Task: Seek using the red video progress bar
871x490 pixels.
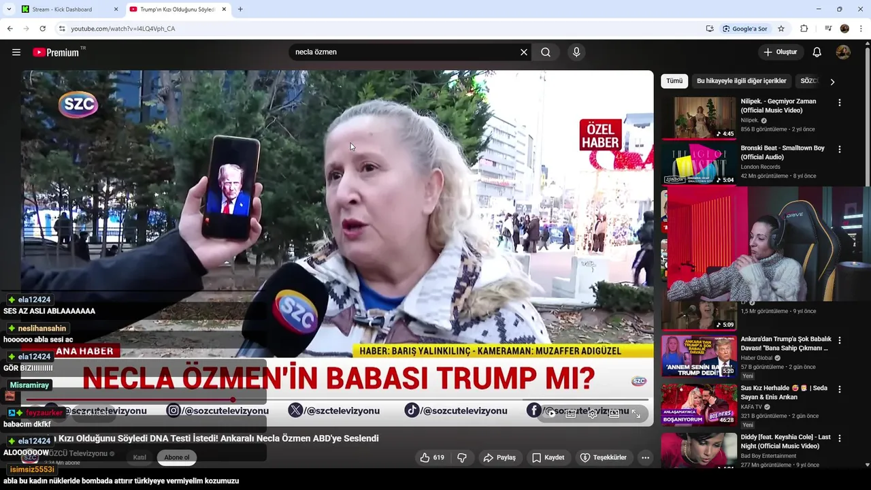Action: pyautogui.click(x=337, y=399)
